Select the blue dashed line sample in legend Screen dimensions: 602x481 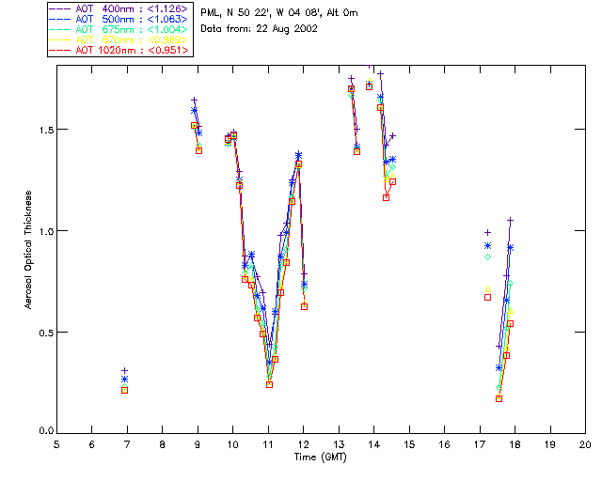[60, 19]
